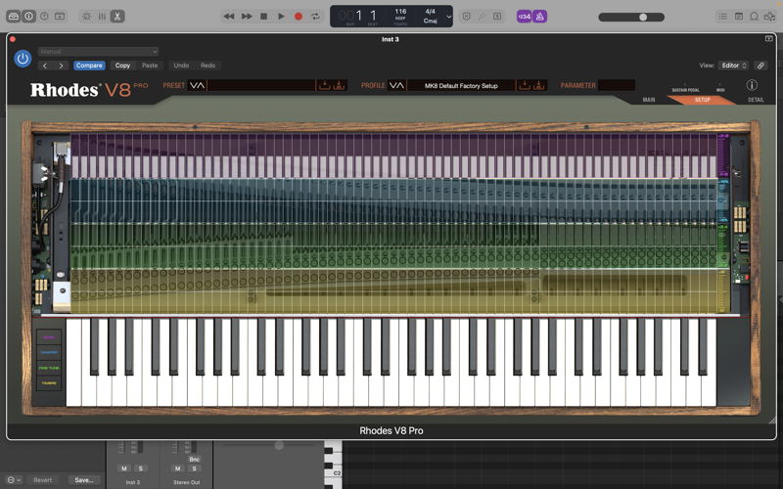The width and height of the screenshot is (783, 489).
Task: Go to next preset arrow
Action: (x=61, y=66)
